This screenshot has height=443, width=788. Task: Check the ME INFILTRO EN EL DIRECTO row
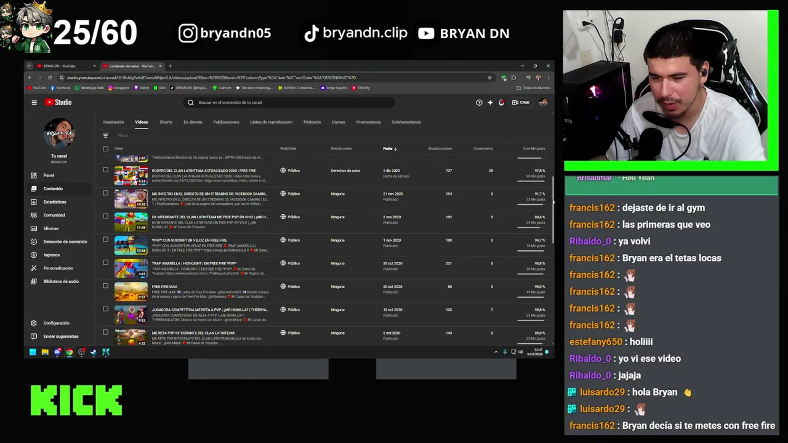click(x=105, y=193)
